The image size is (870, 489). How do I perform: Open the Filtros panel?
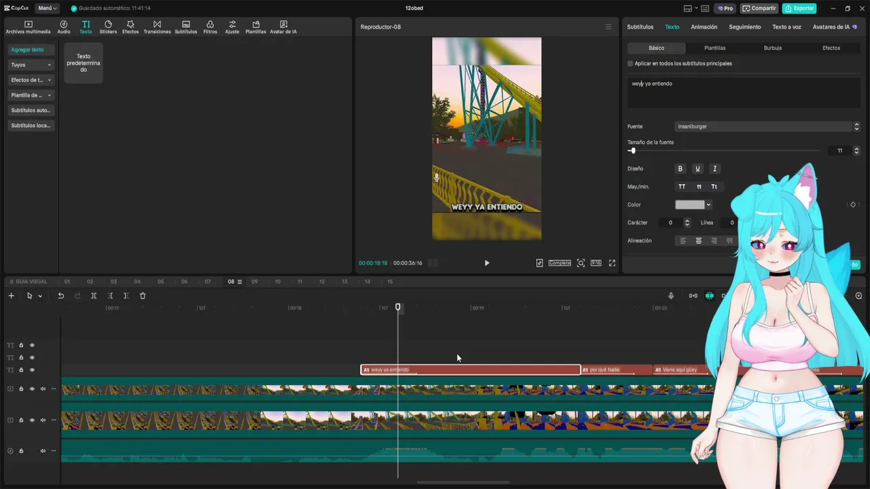(210, 27)
